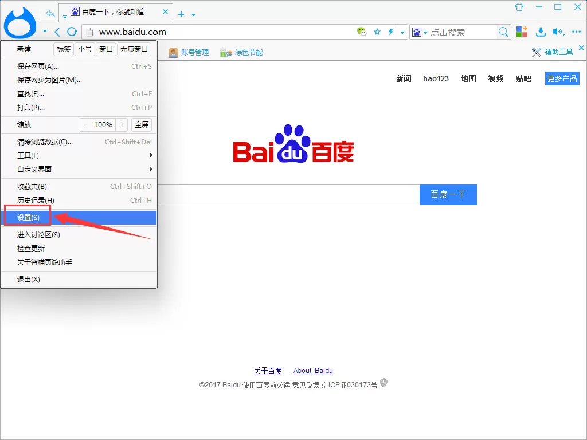
Task: Click the magnifier search icon
Action: point(503,32)
